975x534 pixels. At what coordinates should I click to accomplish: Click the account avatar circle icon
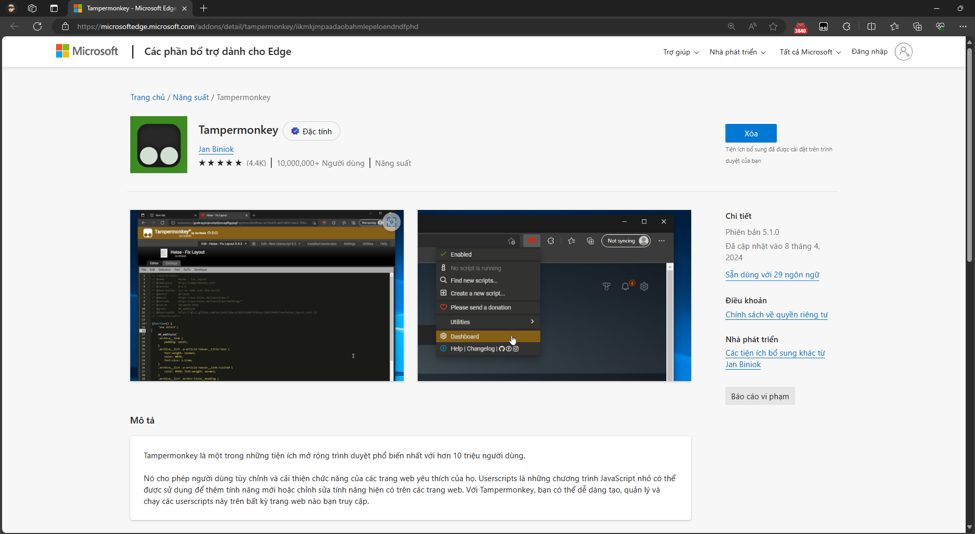click(903, 51)
